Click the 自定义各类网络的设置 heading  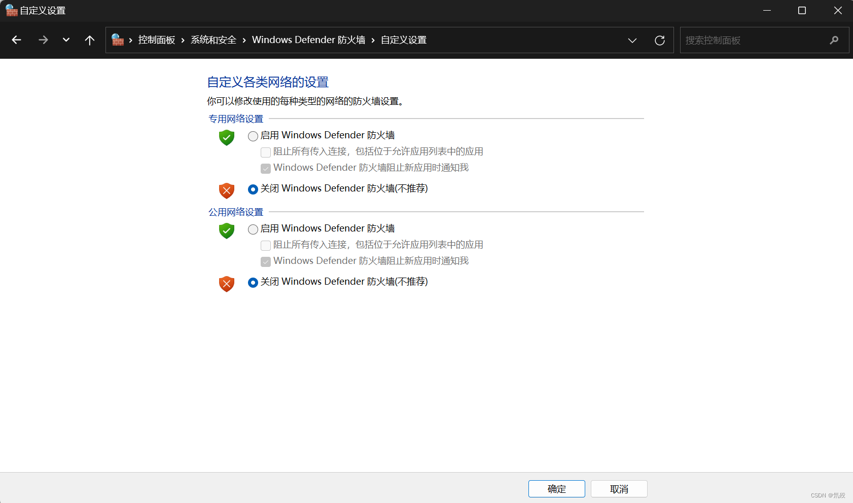[268, 82]
